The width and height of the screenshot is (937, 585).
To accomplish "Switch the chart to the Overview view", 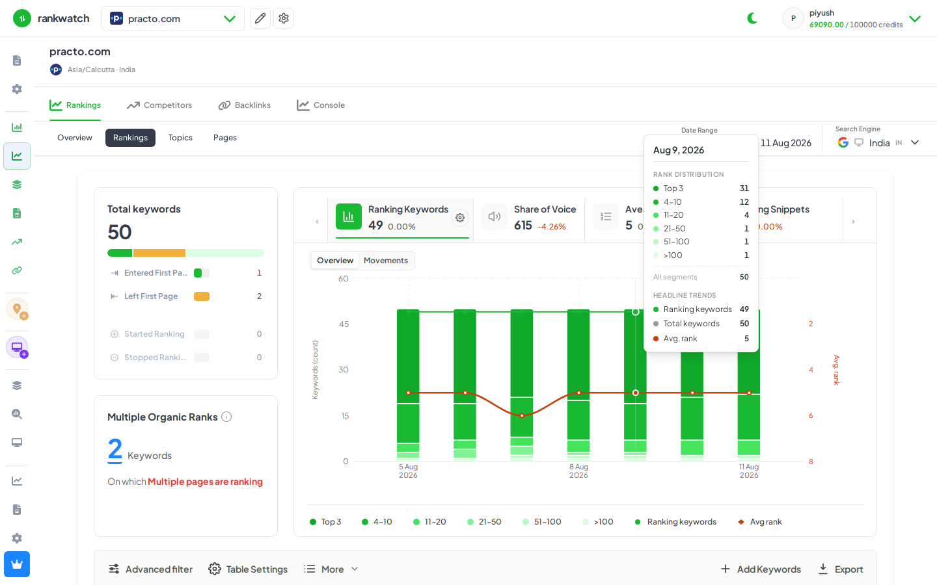I will [335, 261].
